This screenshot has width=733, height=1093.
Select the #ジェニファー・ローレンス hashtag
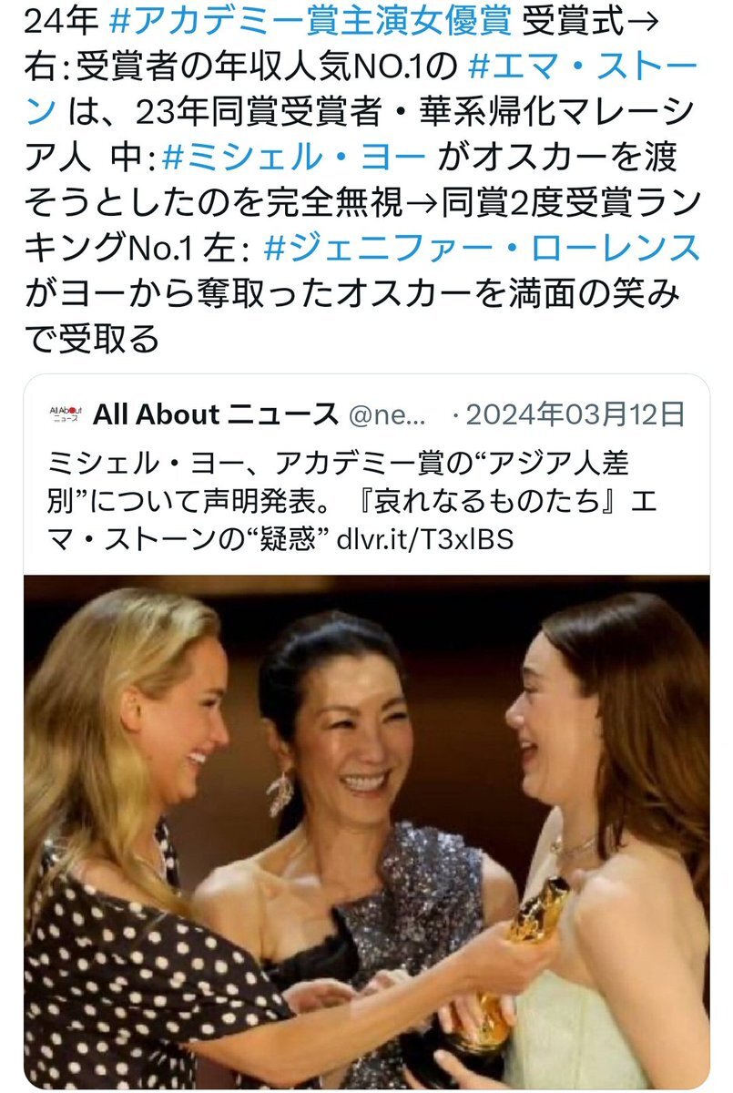click(x=480, y=248)
